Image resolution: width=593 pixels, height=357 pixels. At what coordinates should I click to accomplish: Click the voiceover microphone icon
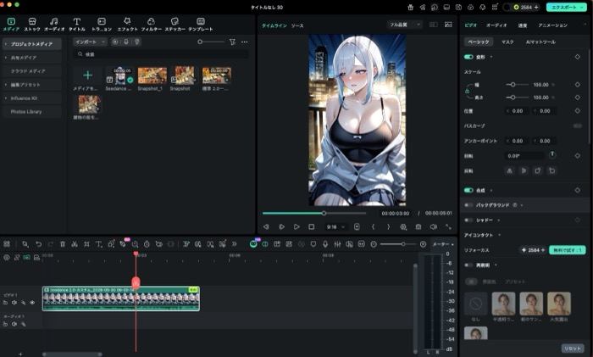(x=325, y=244)
